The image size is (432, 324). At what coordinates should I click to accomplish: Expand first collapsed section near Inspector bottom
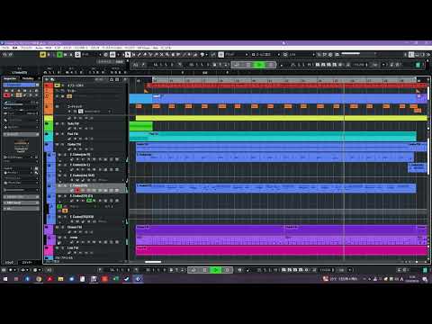pos(21,197)
